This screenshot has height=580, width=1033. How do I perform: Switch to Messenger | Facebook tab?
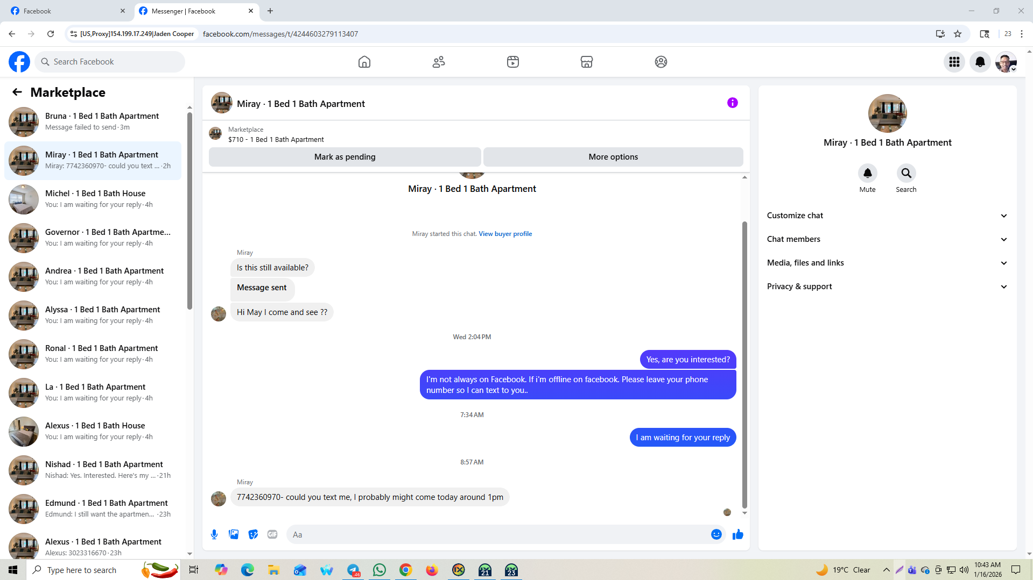(x=196, y=11)
